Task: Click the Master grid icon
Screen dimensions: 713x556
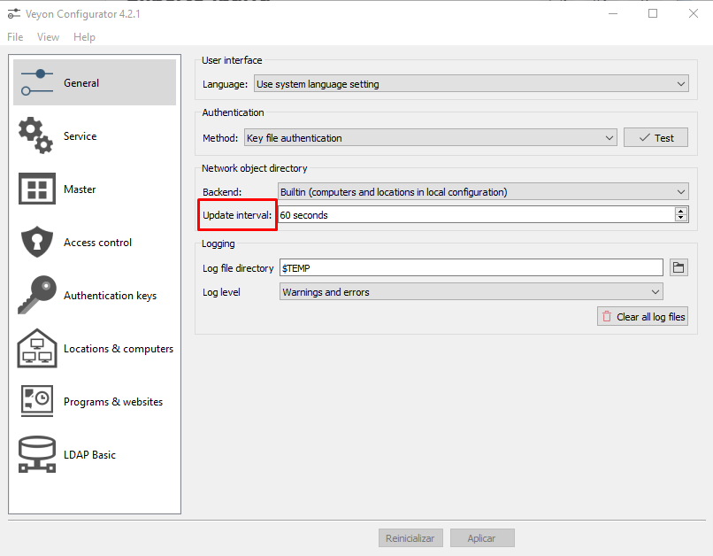Action: [37, 189]
